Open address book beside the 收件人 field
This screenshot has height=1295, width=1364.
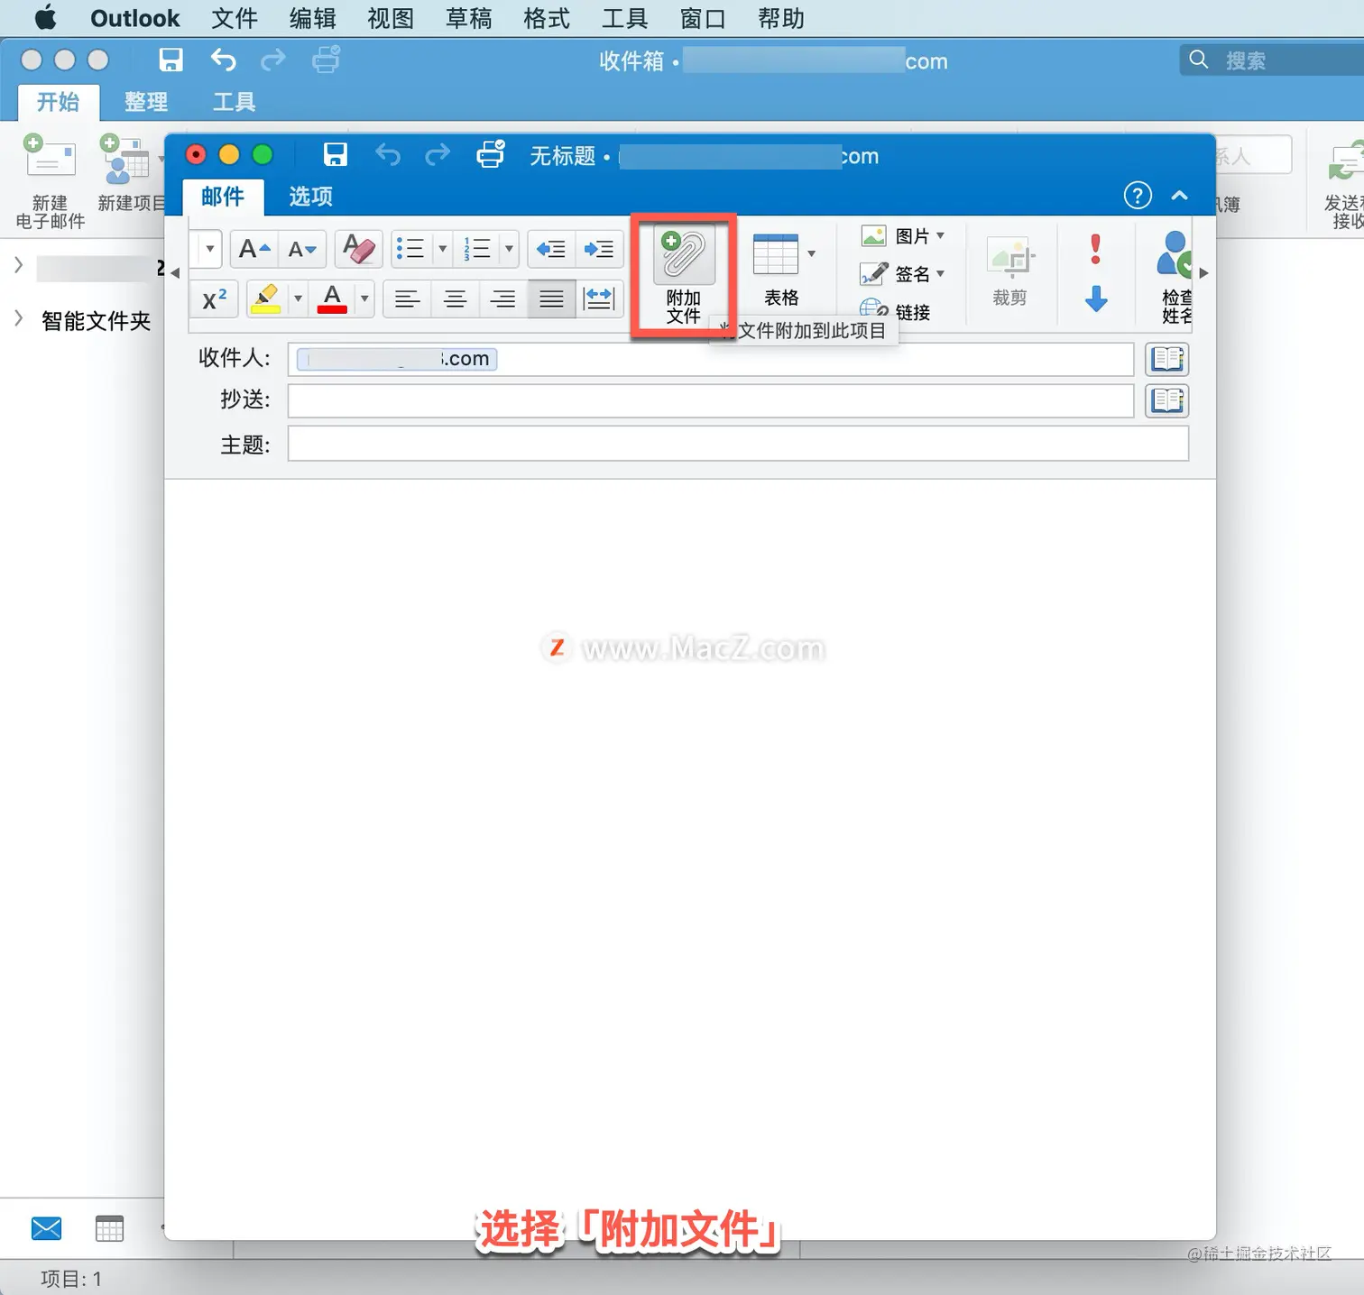[1167, 359]
